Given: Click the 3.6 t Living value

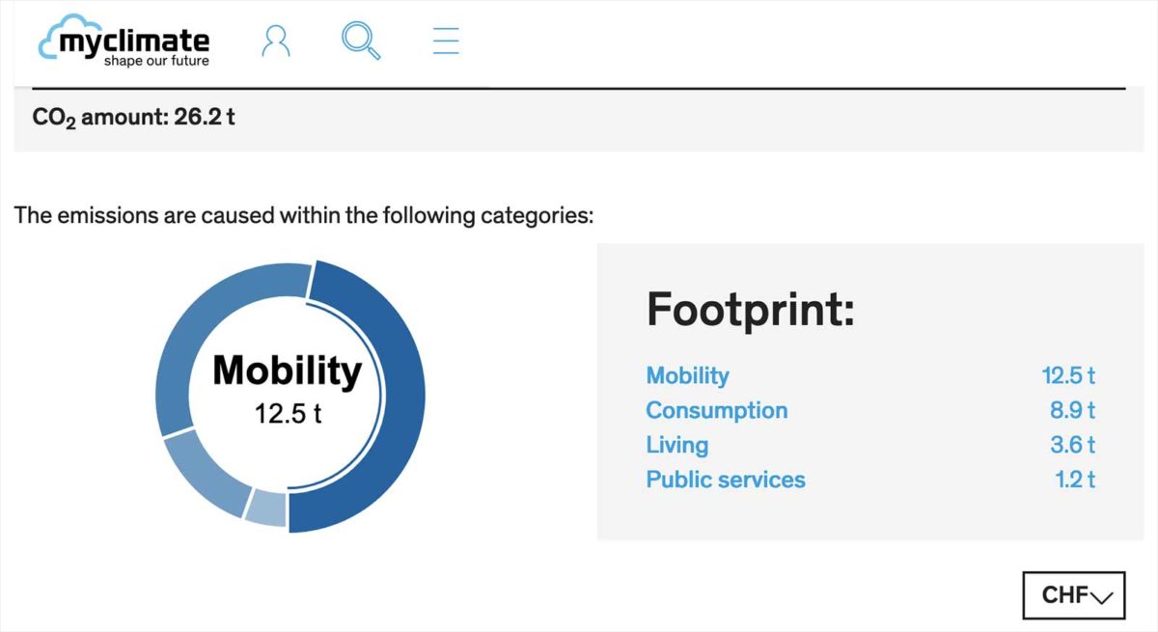Looking at the screenshot, I should (1073, 445).
